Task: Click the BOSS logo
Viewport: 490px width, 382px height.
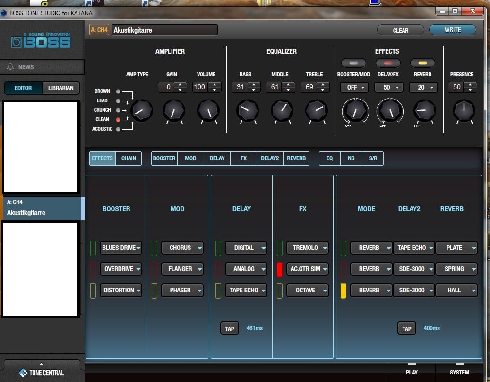Action: (41, 41)
